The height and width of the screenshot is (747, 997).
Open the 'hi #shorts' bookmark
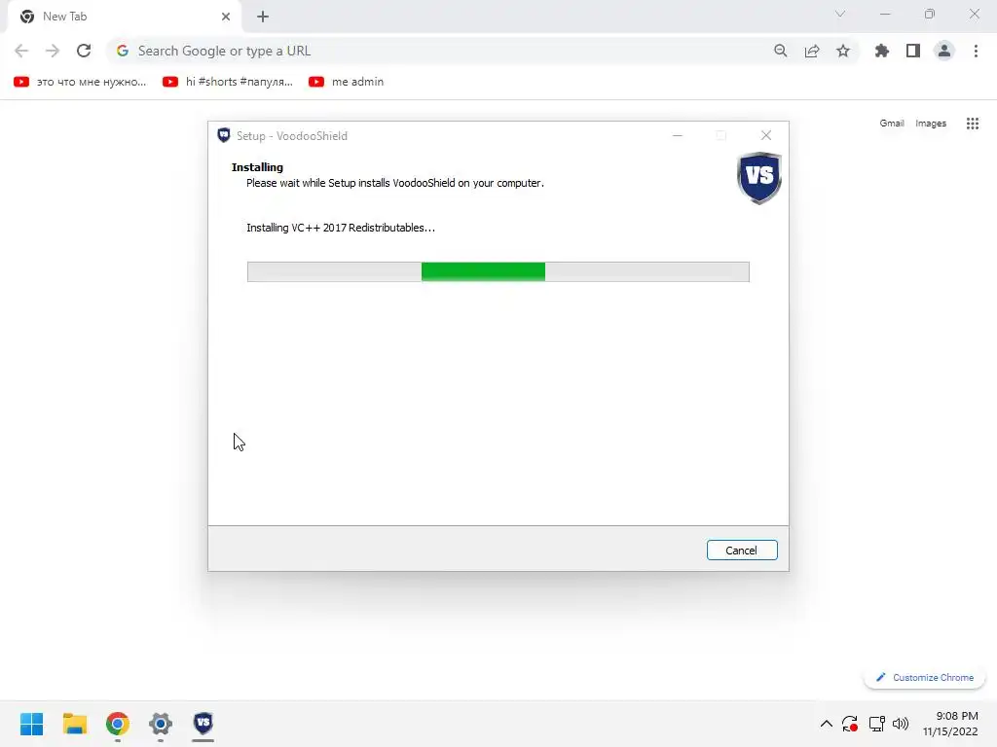pyautogui.click(x=228, y=82)
